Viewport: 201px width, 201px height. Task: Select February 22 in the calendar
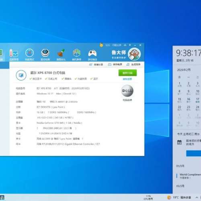180,108
